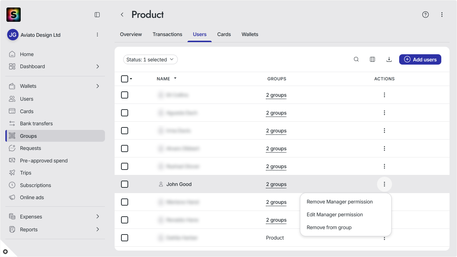Check the first user row checkbox

(x=125, y=95)
